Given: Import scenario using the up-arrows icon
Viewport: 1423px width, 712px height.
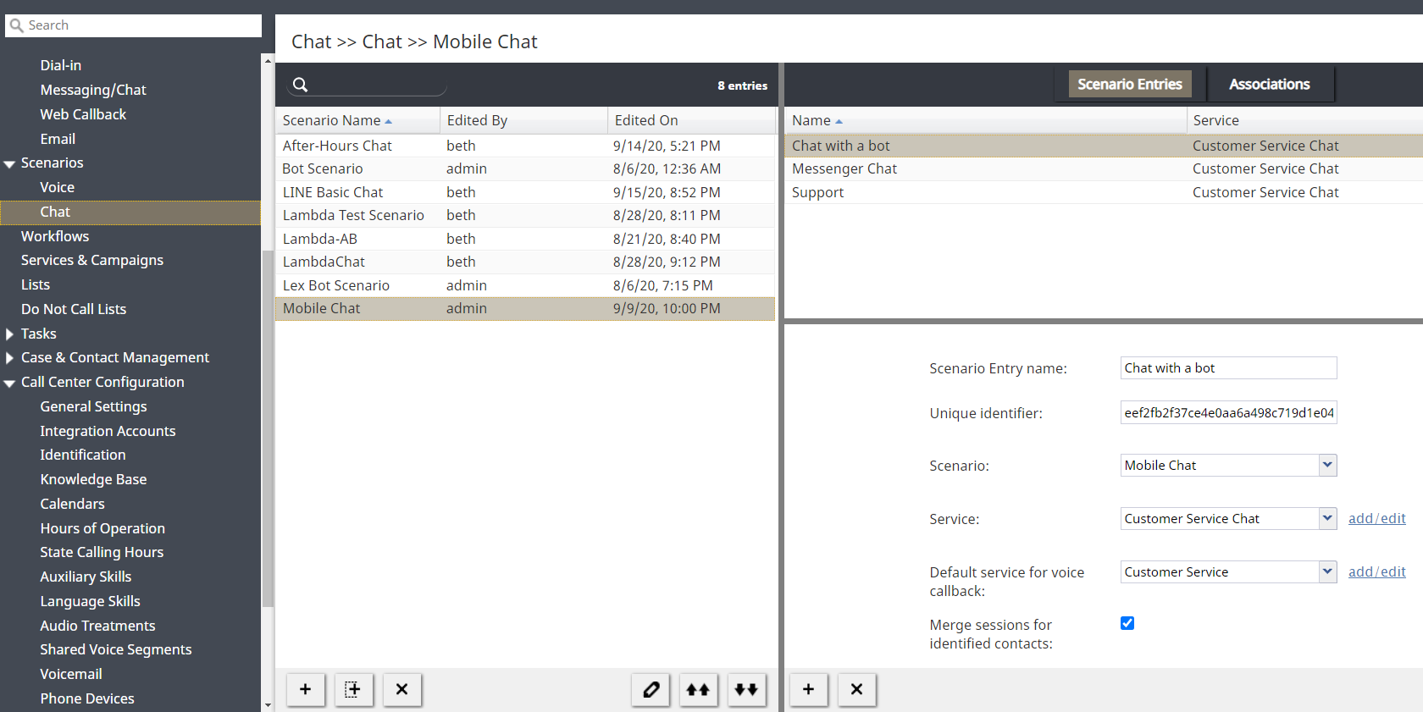Looking at the screenshot, I should 698,689.
